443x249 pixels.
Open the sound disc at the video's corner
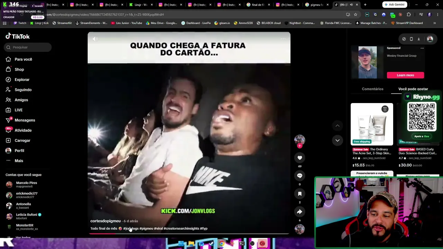click(x=300, y=229)
